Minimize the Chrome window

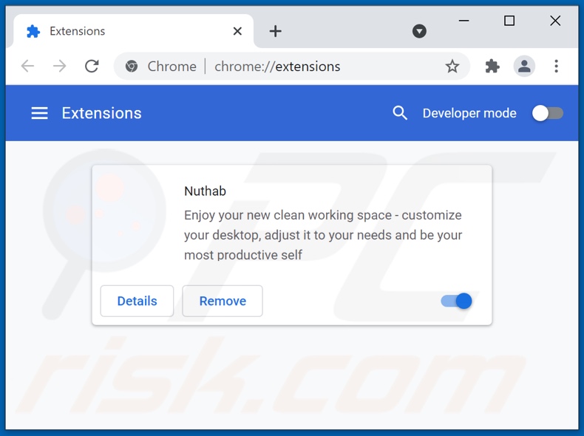click(x=464, y=21)
